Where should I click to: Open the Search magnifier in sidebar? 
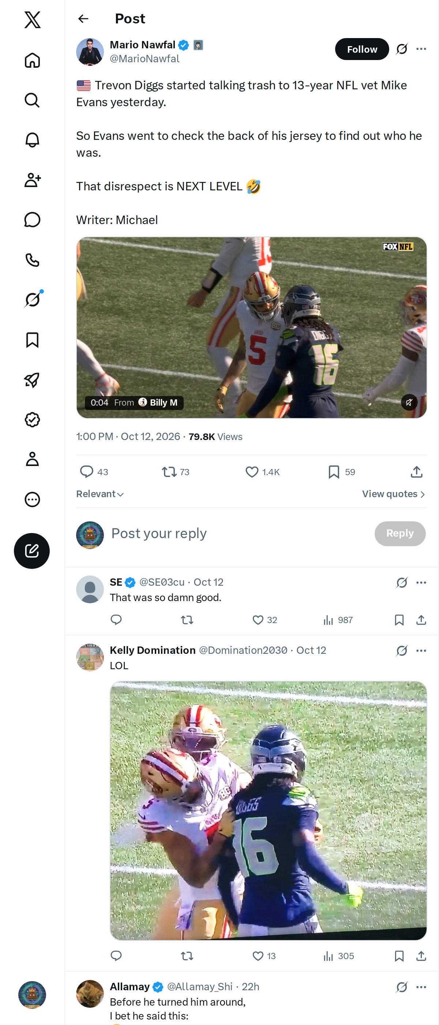[32, 100]
